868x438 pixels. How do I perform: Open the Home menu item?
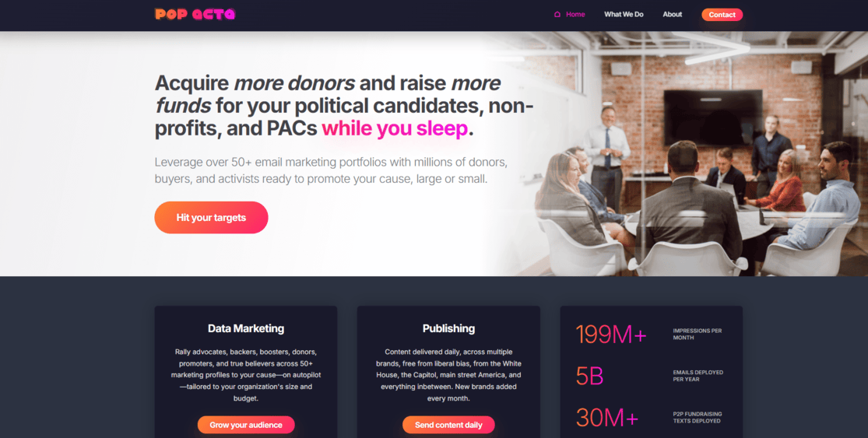575,14
